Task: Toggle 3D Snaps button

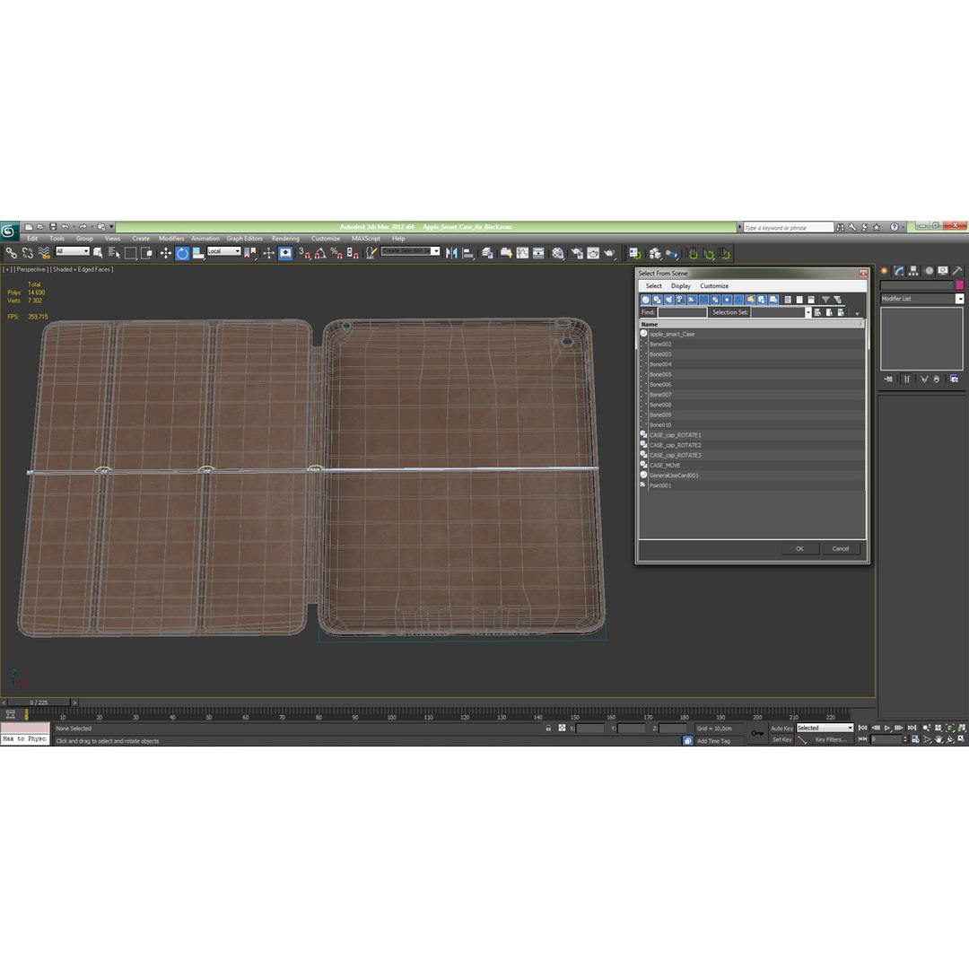Action: [x=304, y=253]
